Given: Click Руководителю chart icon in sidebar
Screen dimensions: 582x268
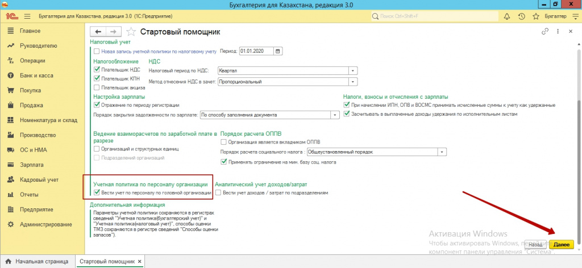Looking at the screenshot, I should coord(11,45).
